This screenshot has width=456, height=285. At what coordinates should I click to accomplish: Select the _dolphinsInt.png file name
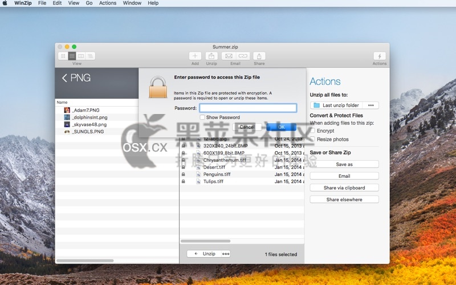pos(89,117)
